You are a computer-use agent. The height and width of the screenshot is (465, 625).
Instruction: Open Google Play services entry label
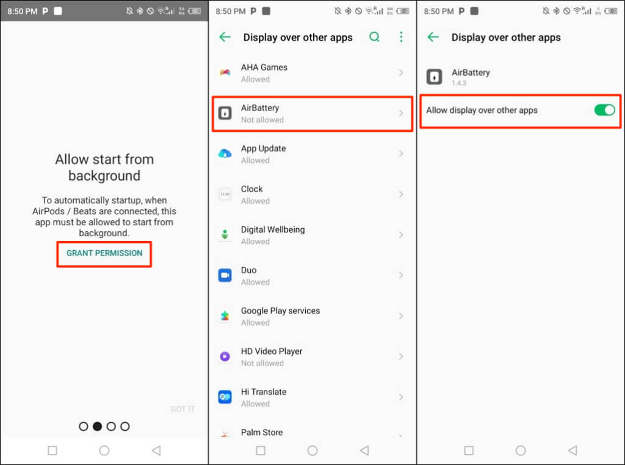(280, 311)
